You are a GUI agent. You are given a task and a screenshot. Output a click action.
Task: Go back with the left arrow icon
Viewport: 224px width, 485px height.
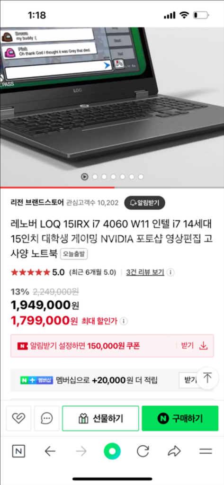50,451
